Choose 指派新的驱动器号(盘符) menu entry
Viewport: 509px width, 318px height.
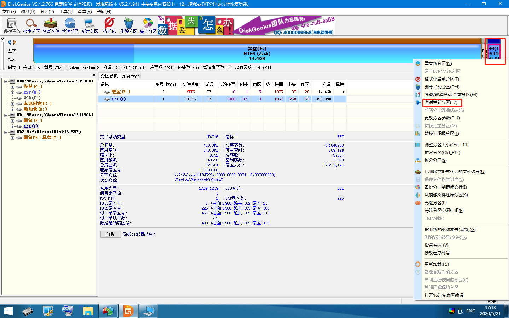(x=450, y=230)
